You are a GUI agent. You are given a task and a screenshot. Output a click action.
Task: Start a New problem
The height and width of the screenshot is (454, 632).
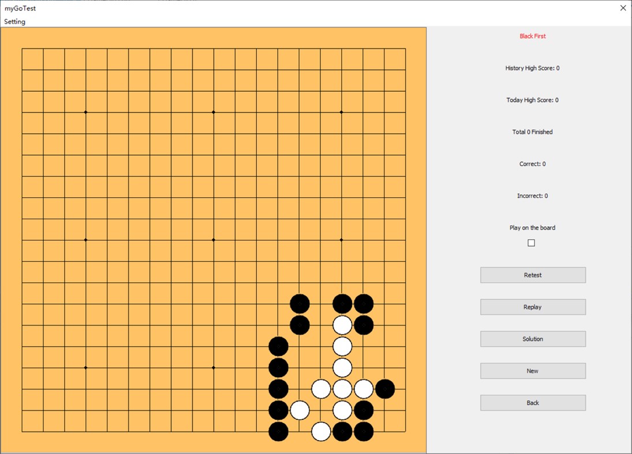pos(532,370)
